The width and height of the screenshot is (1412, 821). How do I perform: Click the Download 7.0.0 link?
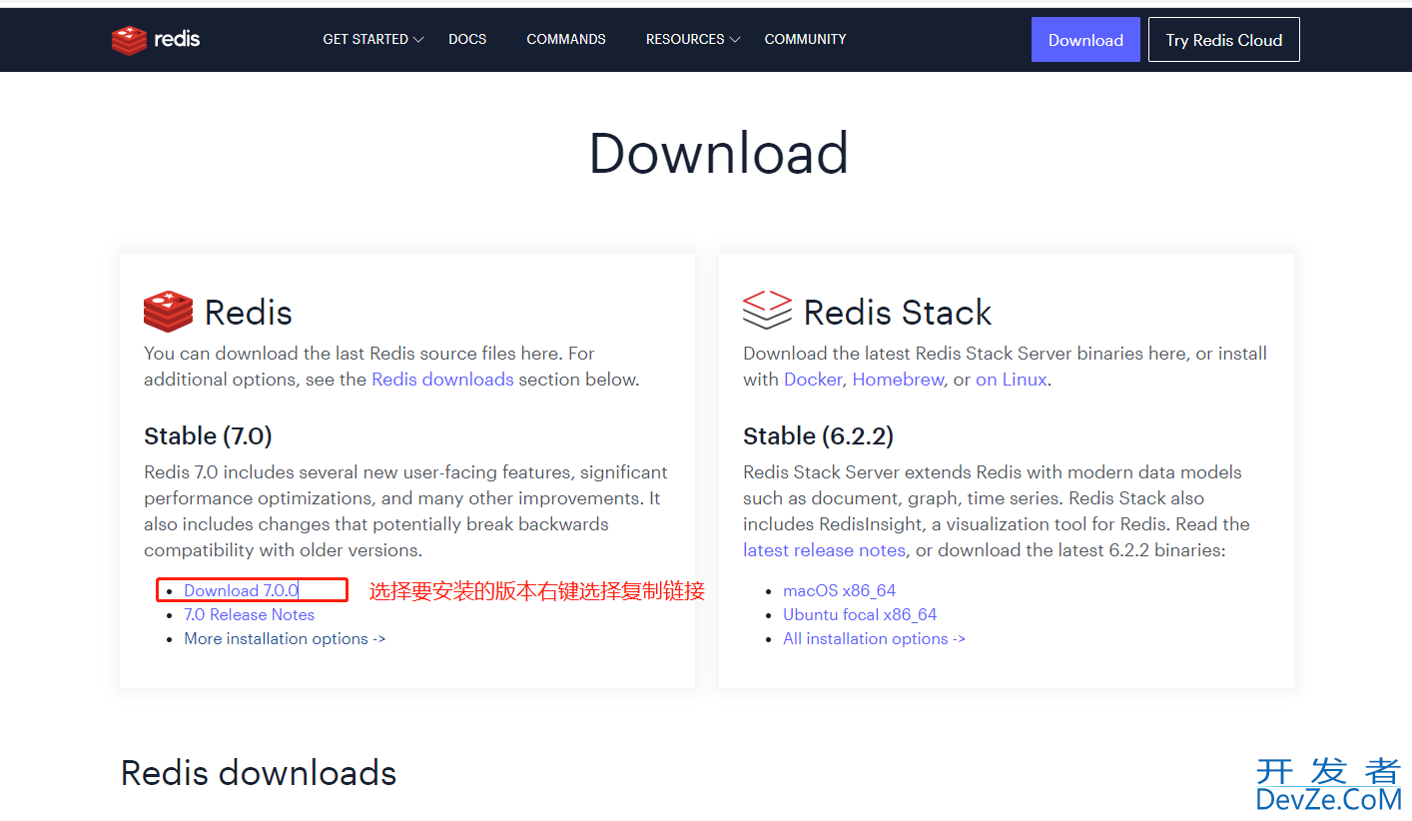coord(241,591)
